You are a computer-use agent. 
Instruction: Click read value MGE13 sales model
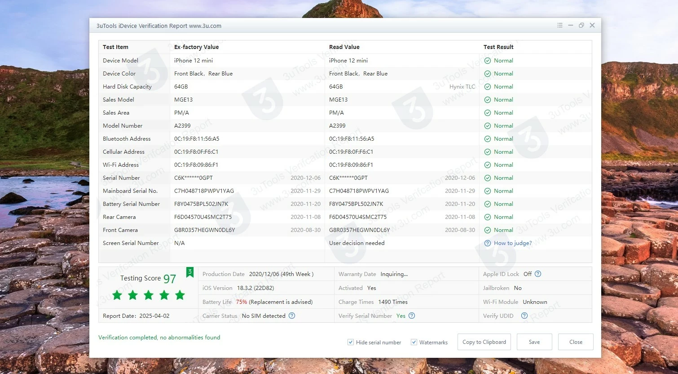click(339, 100)
